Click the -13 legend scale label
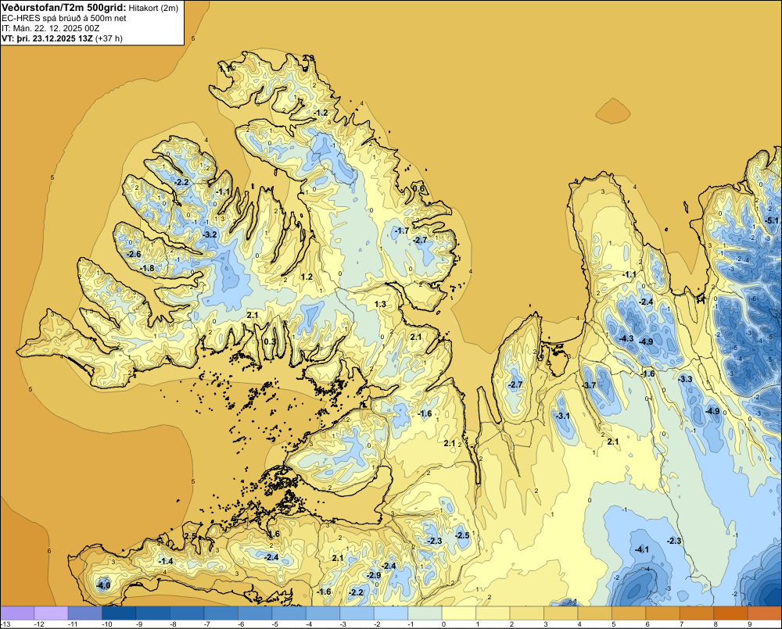Image resolution: width=782 pixels, height=629 pixels. pyautogui.click(x=5, y=624)
